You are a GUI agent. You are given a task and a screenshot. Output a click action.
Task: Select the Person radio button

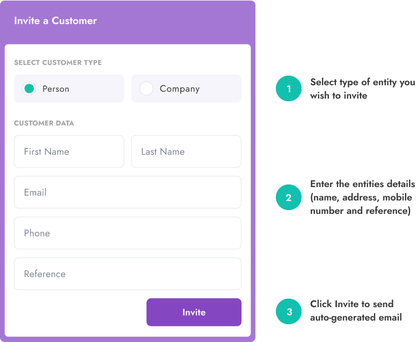pos(29,88)
